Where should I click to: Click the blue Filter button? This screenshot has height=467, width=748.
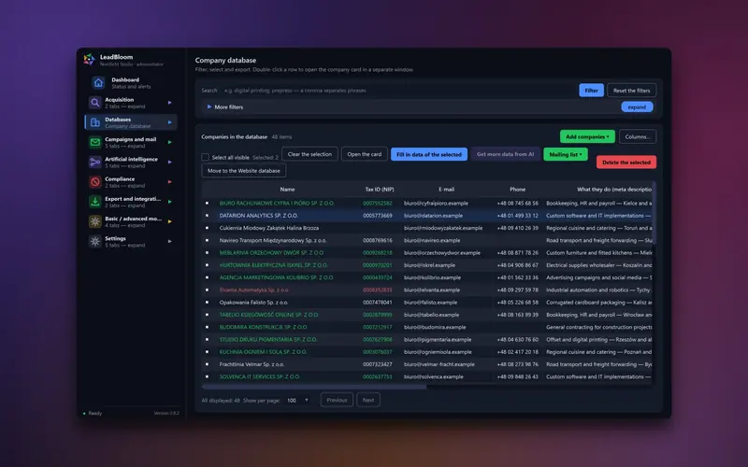[591, 90]
